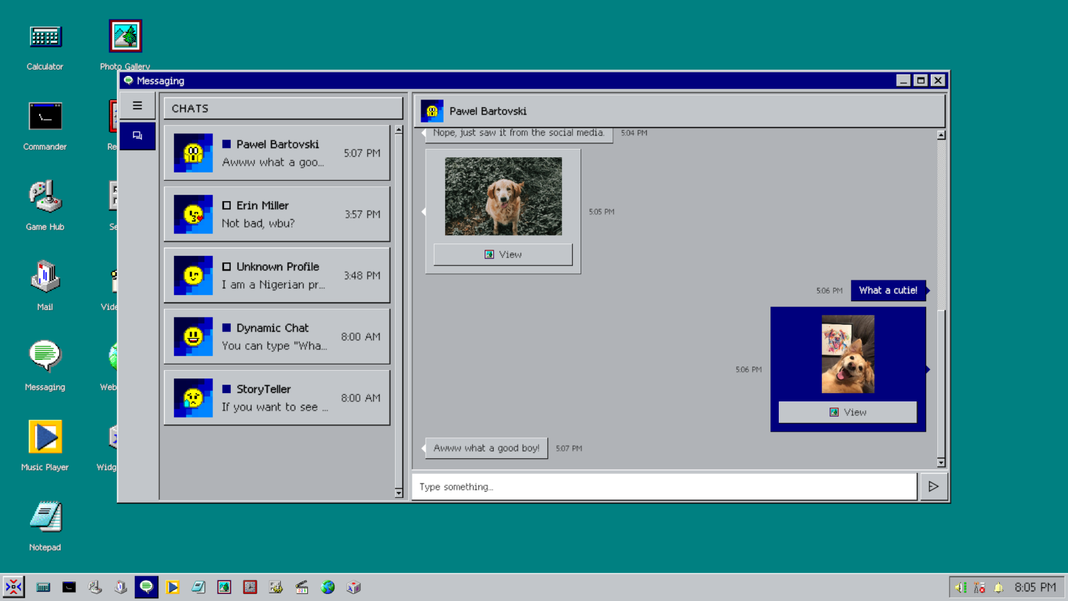Viewport: 1068px width, 601px height.
Task: Toggle the read checkbox on Erin Miller chat
Action: [x=227, y=205]
